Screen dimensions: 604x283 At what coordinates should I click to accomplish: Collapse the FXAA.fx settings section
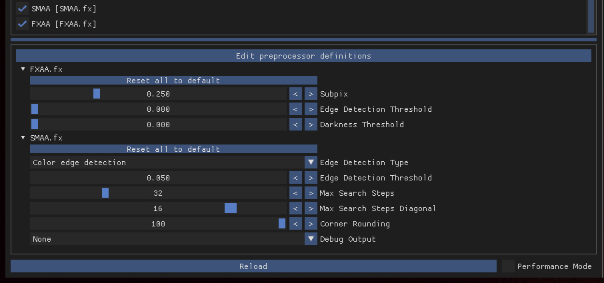pyautogui.click(x=23, y=69)
